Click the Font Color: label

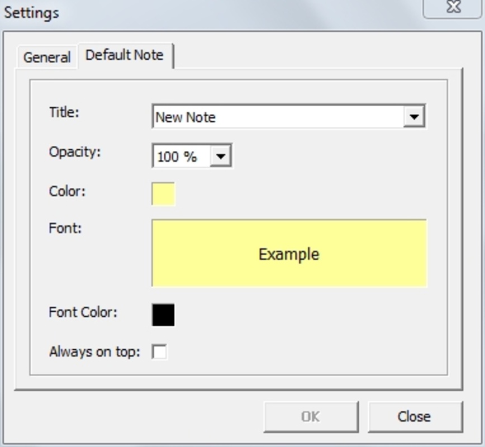(x=83, y=312)
